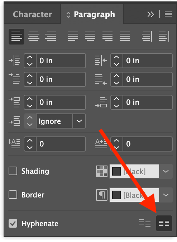Expand the Border color dropdown arrow
This screenshot has height=242, width=177.
point(166,195)
